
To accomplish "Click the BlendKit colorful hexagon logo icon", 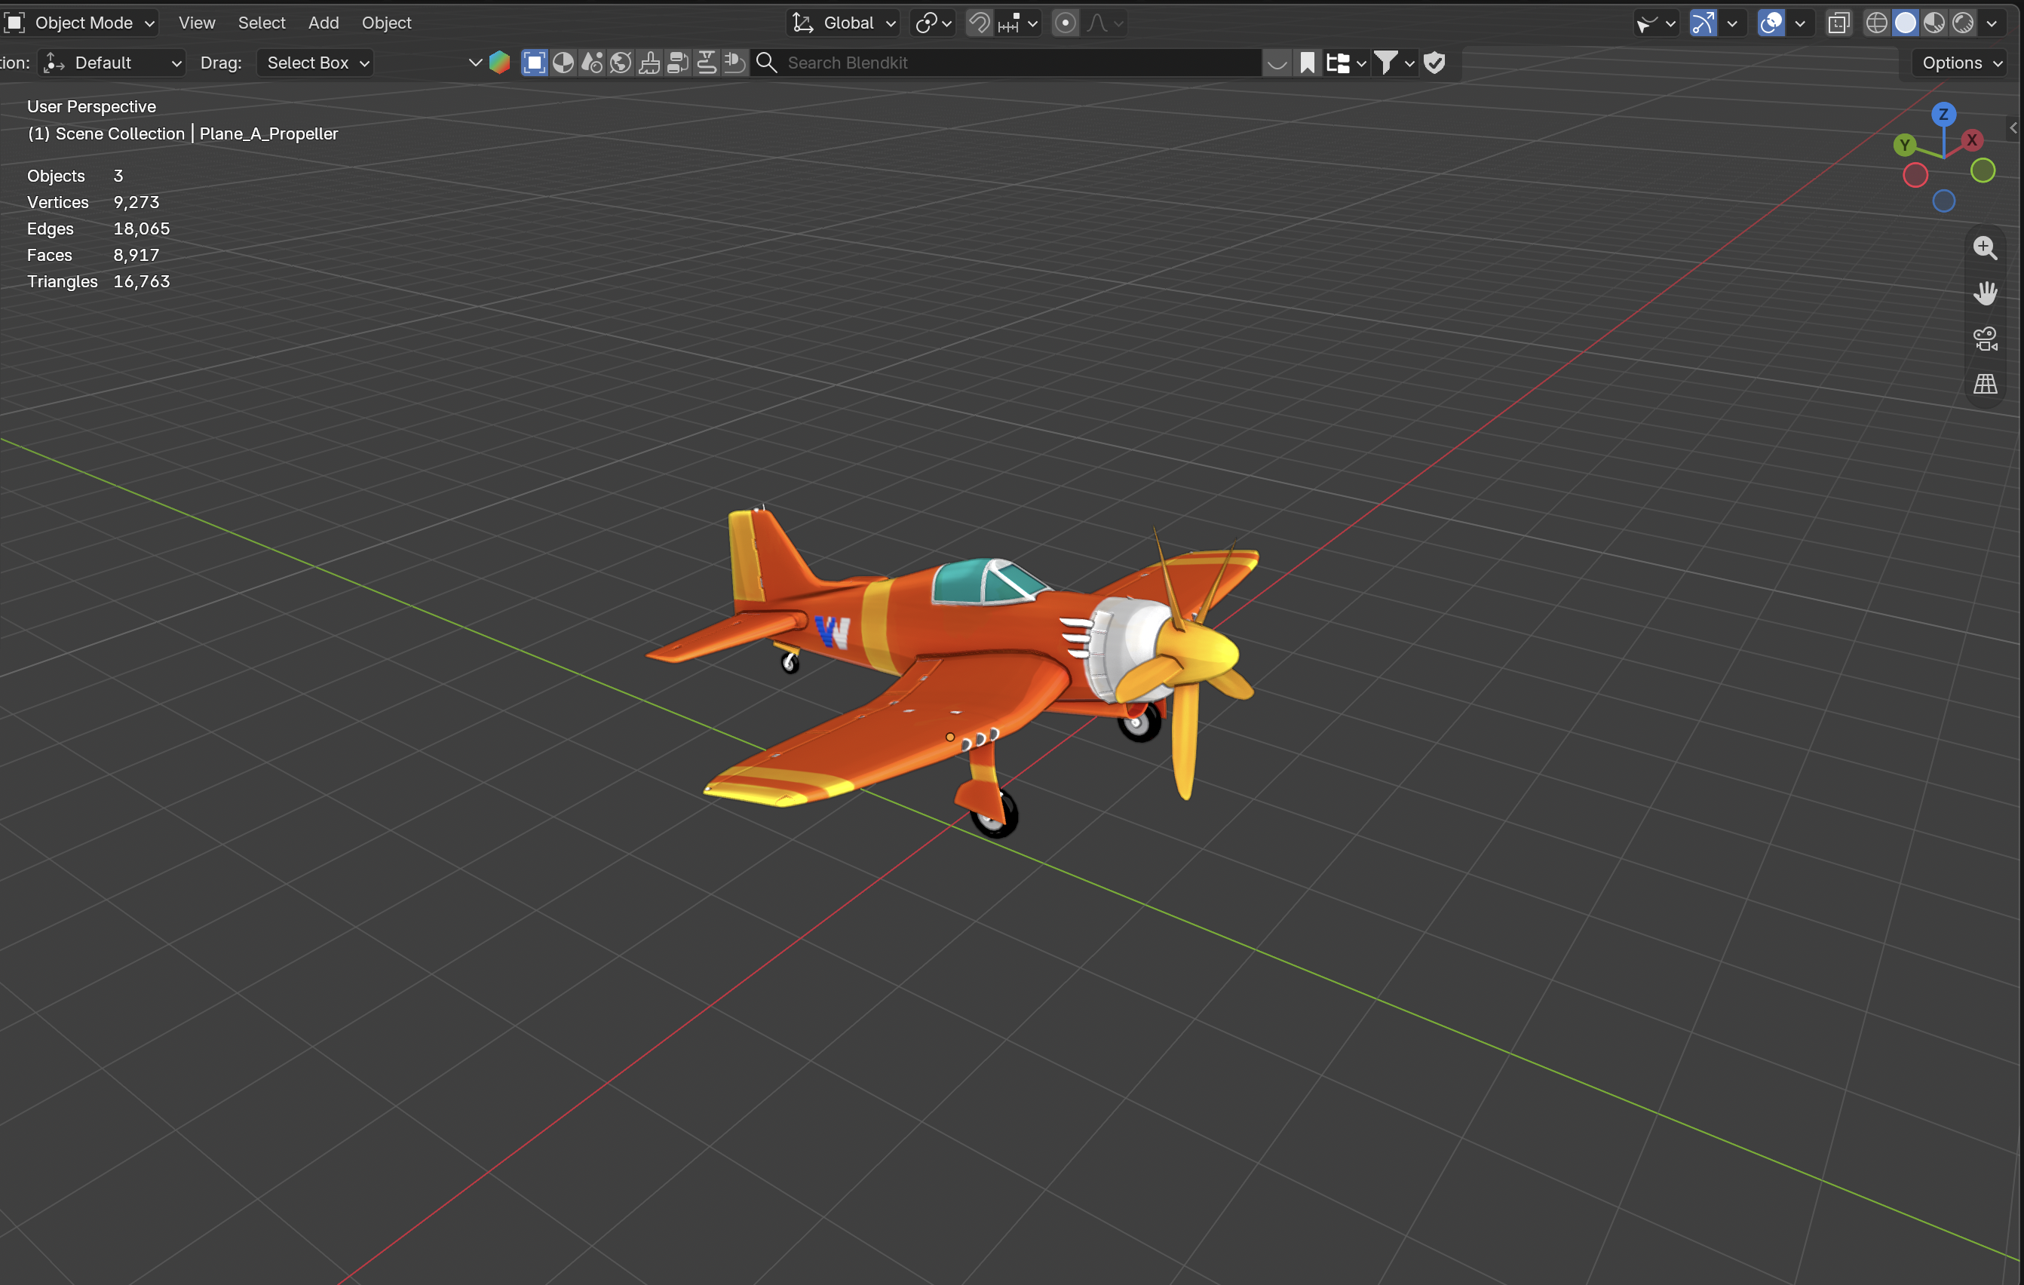I will 499,62.
